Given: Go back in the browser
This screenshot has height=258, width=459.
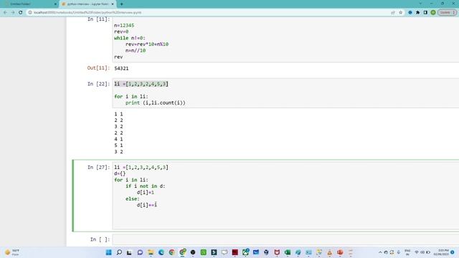Looking at the screenshot, I should [x=5, y=13].
